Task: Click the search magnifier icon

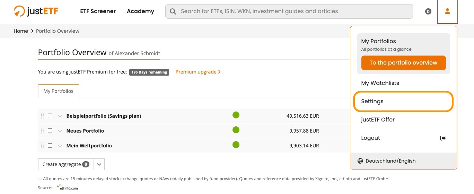Action: point(173,11)
